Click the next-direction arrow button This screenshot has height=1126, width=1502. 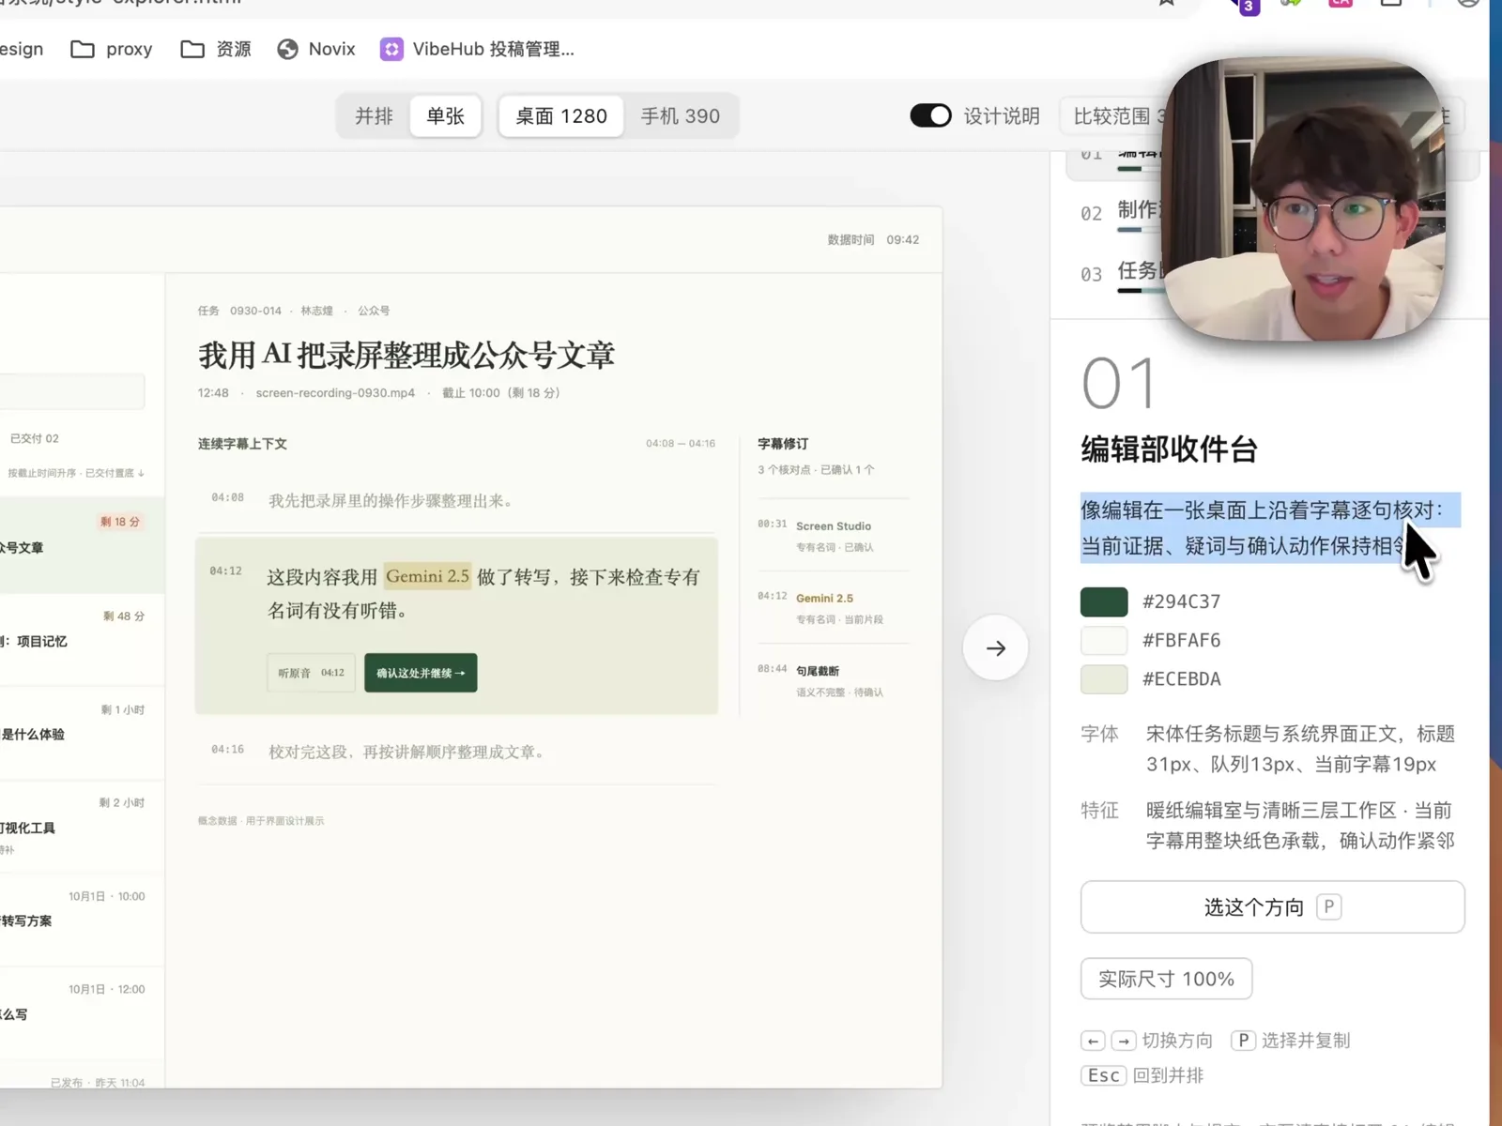click(996, 647)
